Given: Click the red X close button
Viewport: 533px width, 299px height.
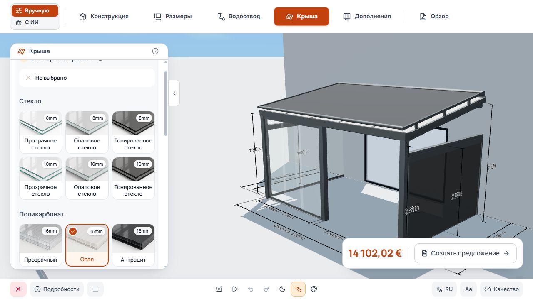Looking at the screenshot, I should [x=18, y=289].
